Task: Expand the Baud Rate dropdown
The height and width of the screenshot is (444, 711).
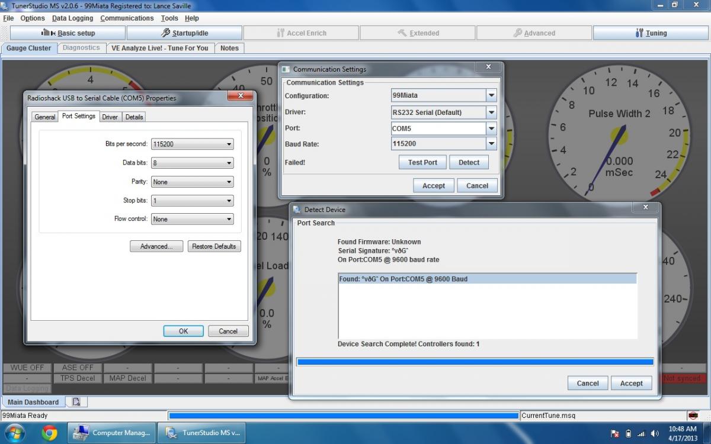Action: pos(491,144)
